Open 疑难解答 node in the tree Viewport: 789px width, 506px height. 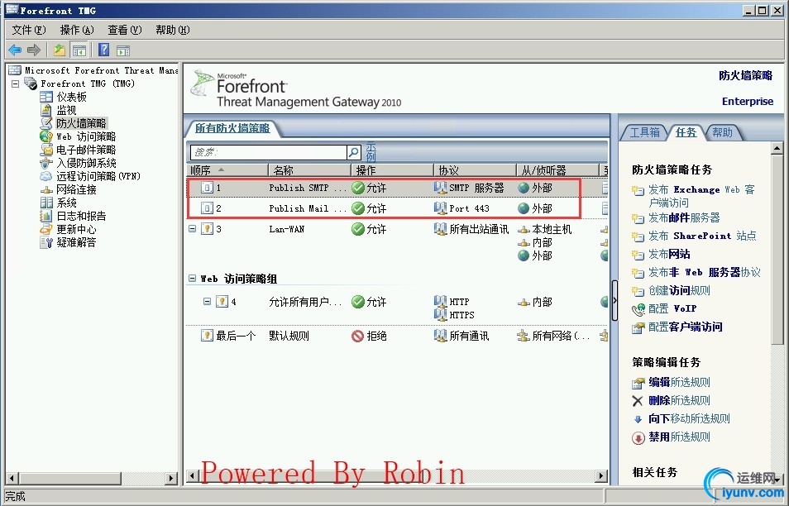76,242
